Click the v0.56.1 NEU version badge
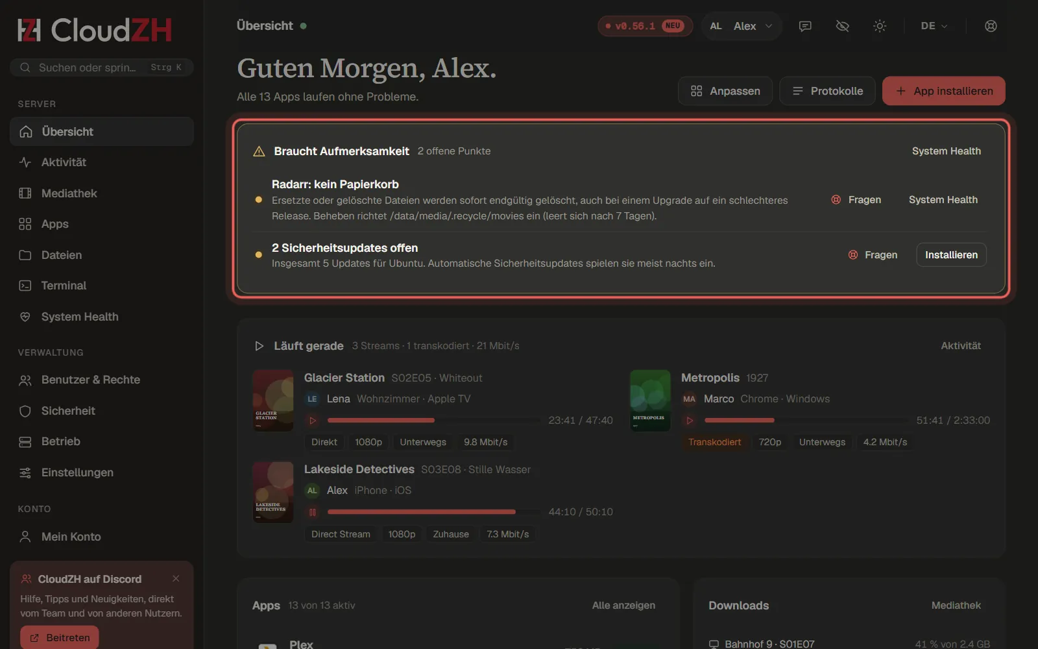Viewport: 1038px width, 649px height. click(645, 26)
